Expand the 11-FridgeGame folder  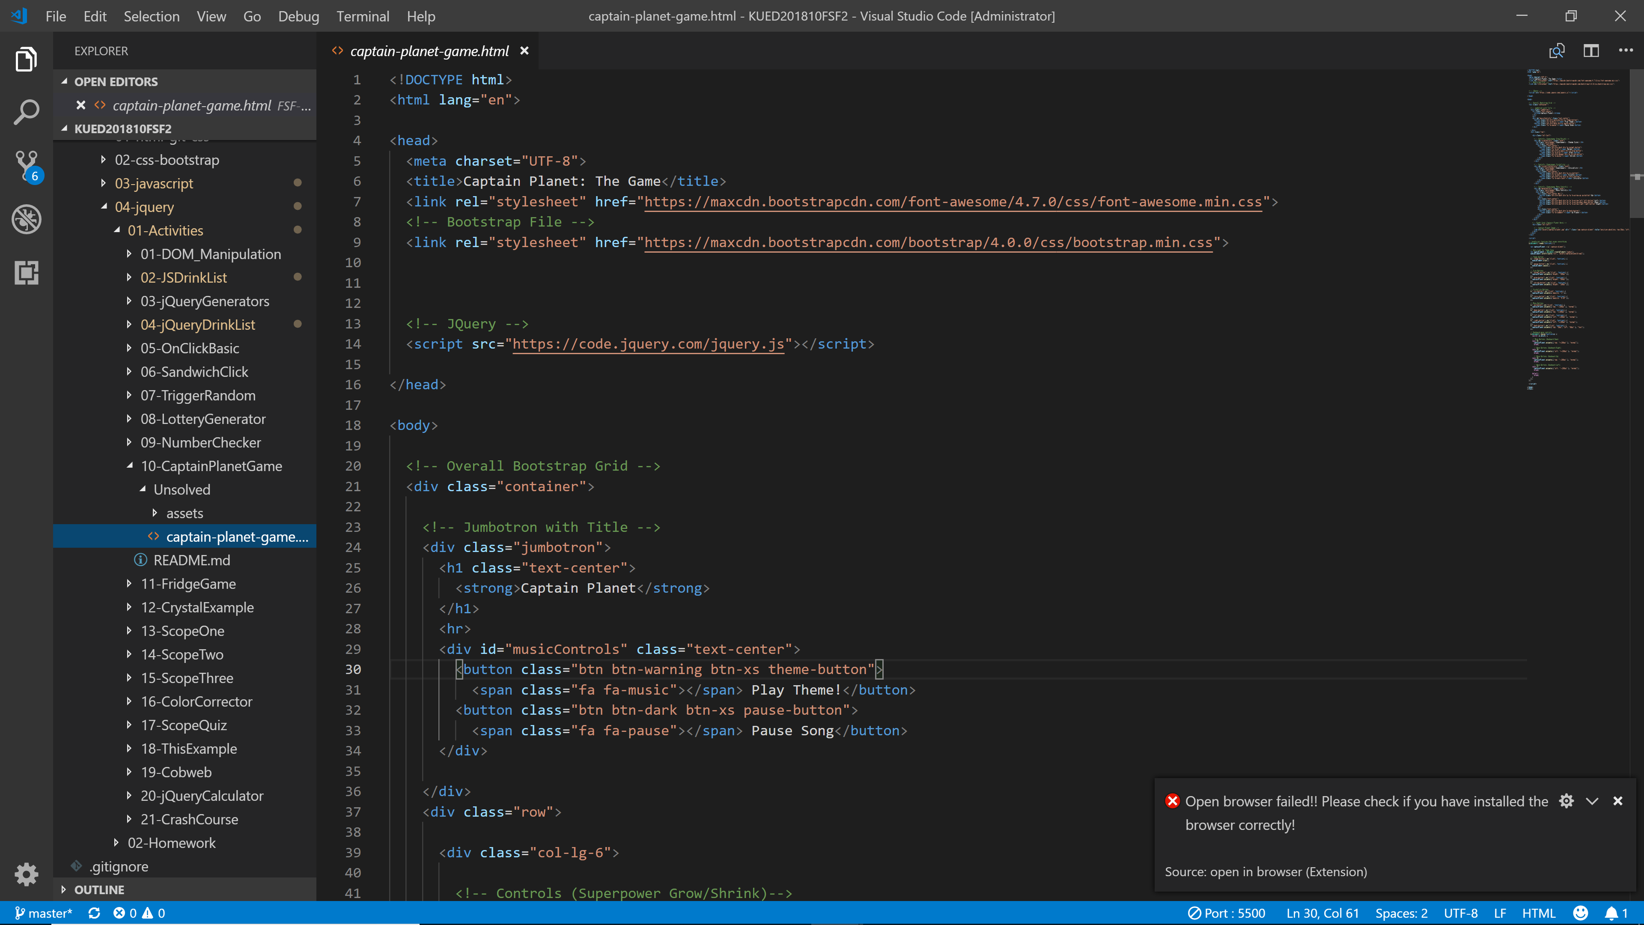click(x=188, y=583)
